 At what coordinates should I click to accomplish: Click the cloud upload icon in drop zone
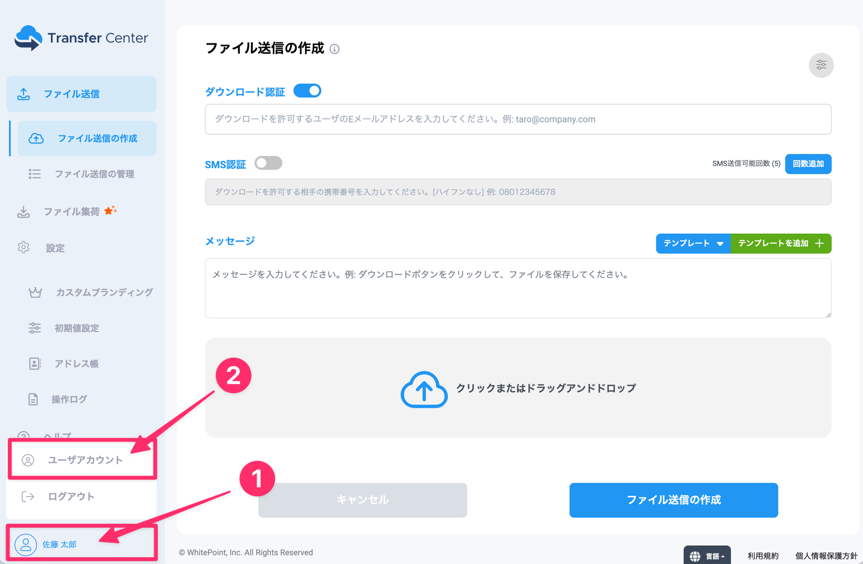click(x=424, y=389)
